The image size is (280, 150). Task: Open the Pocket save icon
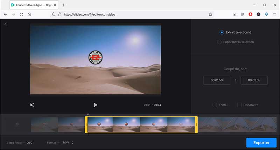tap(234, 14)
